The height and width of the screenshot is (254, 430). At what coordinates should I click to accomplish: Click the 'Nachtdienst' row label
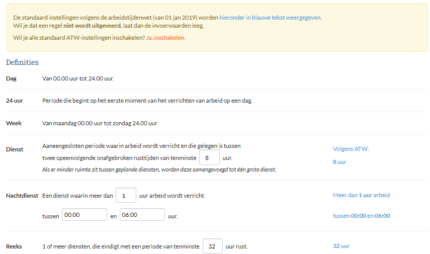pos(22,196)
